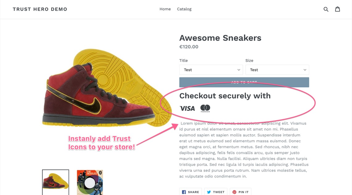352x195 pixels.
Task: Click the Checkout securely with heading
Action: tap(225, 96)
